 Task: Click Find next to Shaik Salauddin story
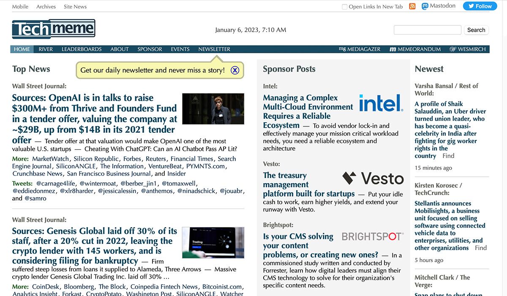tap(448, 156)
